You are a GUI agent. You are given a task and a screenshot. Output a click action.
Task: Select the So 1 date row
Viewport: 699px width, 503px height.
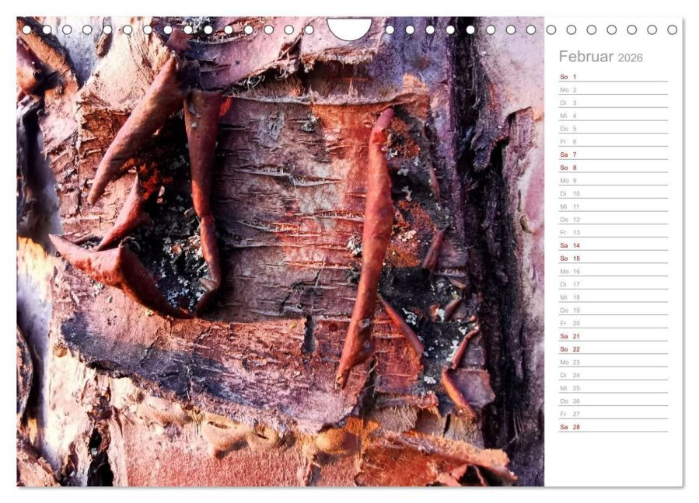point(613,77)
